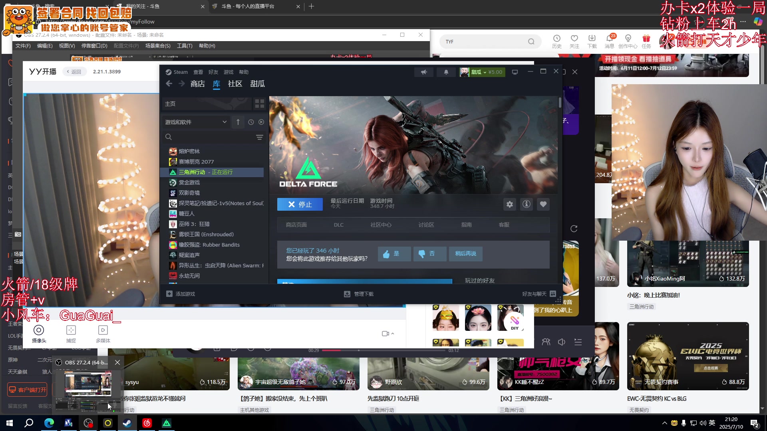This screenshot has width=767, height=431.
Task: Open the Steam library advanced filter icon
Action: (260, 137)
